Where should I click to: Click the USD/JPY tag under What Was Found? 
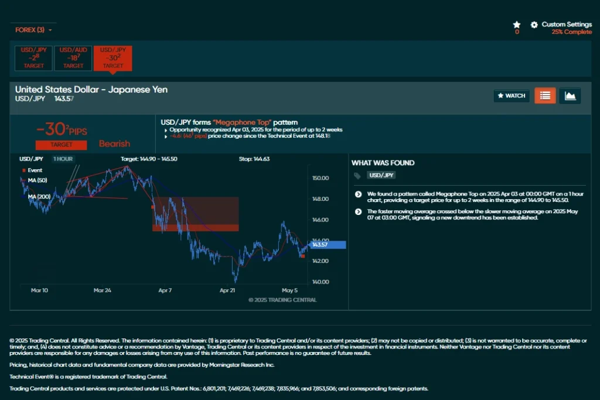click(381, 175)
